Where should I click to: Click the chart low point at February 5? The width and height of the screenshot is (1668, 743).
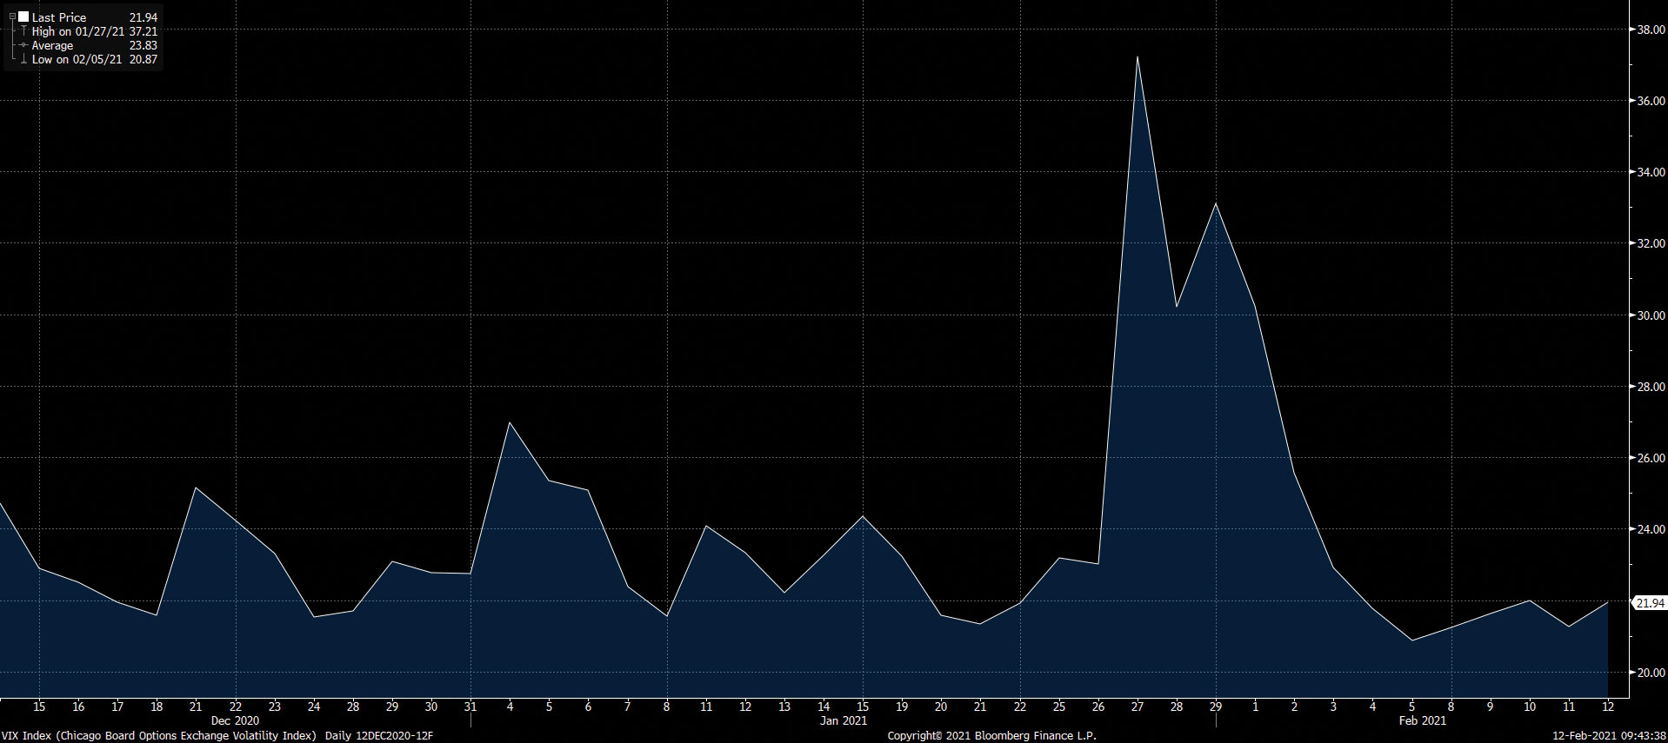tap(1412, 640)
